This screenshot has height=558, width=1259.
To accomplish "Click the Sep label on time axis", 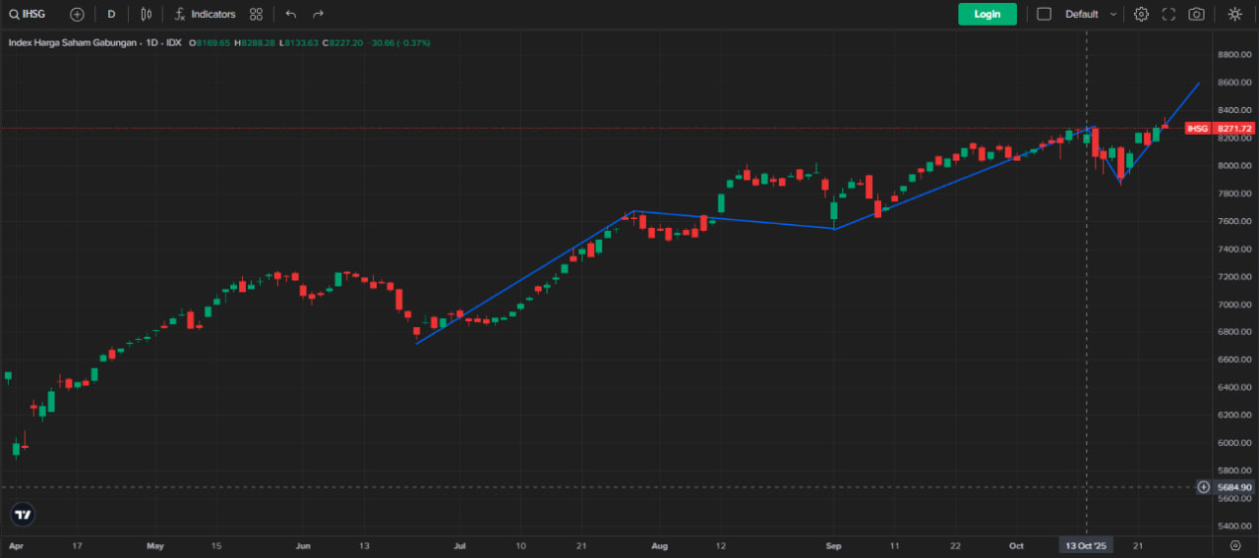I will (x=834, y=545).
